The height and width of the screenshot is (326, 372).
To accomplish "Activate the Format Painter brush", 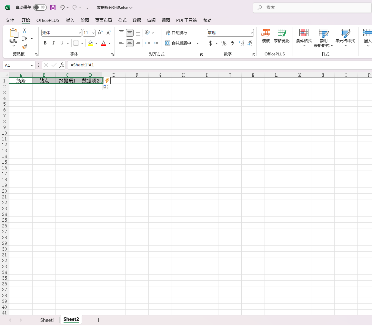I will 25,47.
